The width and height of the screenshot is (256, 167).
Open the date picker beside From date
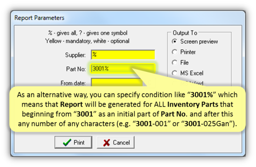(x=149, y=82)
